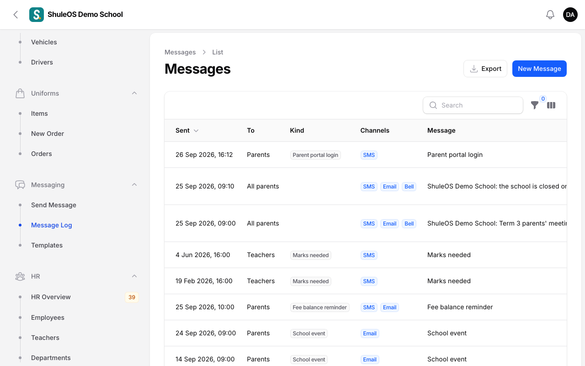Image resolution: width=585 pixels, height=366 pixels.
Task: Click the Channels column header
Action: 375,130
